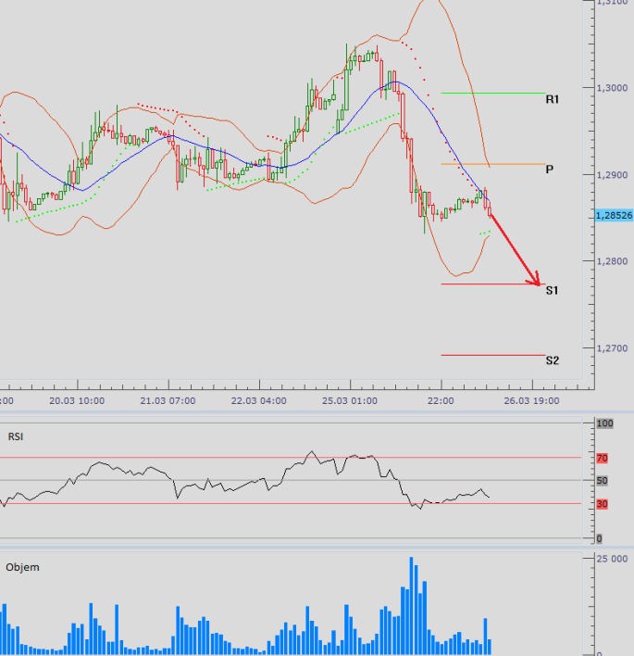Click the 1,2700 price axis label
The height and width of the screenshot is (656, 634).
point(612,348)
